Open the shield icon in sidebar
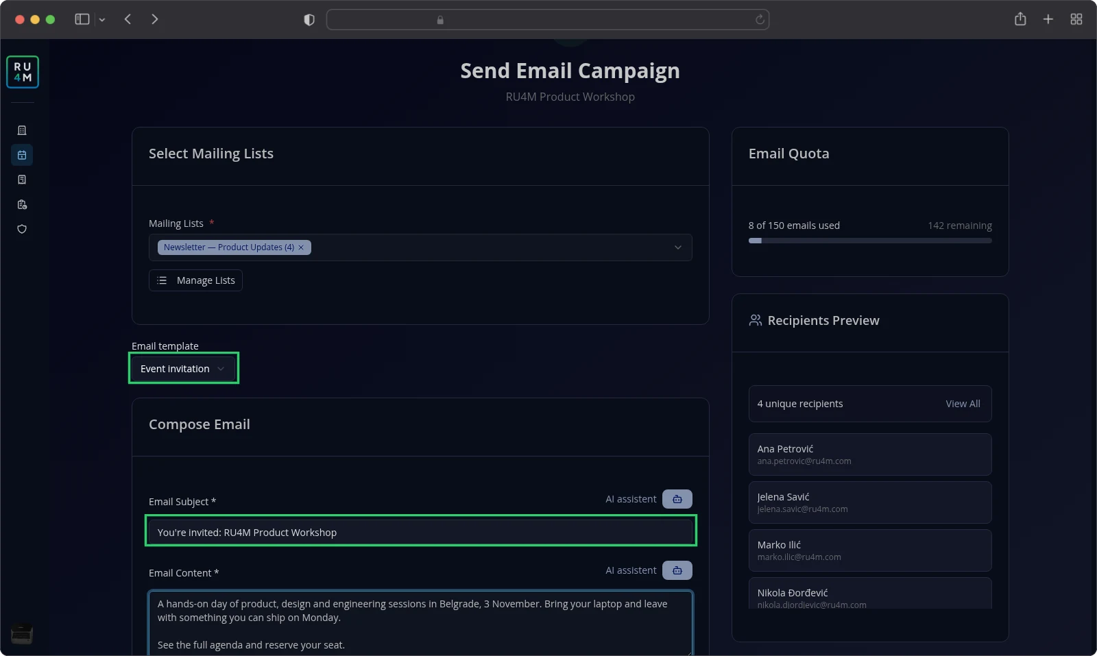This screenshot has height=656, width=1097. 22,229
